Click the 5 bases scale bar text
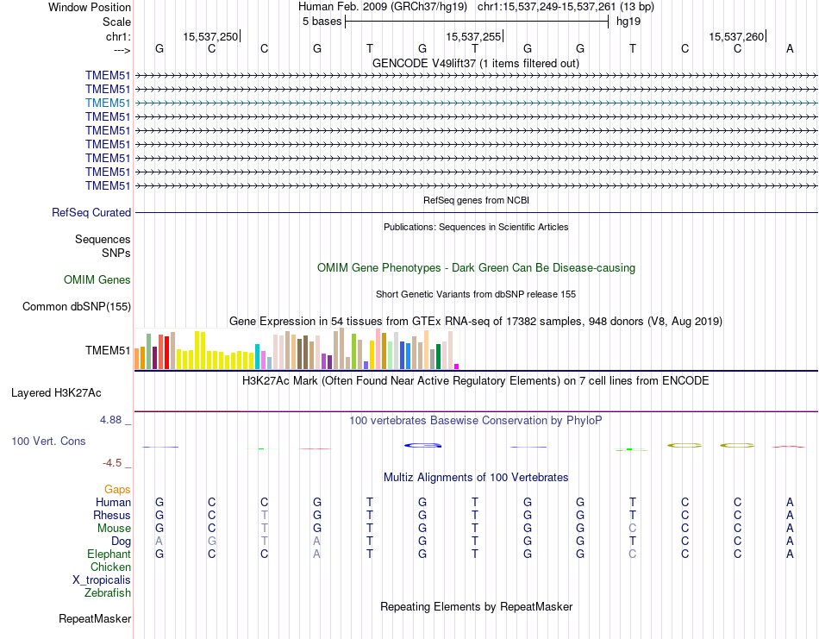 (322, 22)
